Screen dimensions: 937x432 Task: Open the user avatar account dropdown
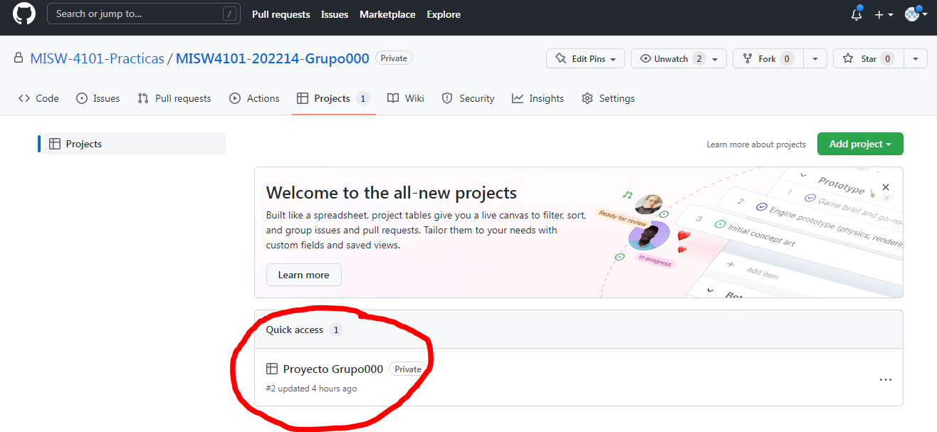click(x=914, y=14)
